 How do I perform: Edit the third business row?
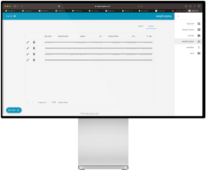(28, 54)
